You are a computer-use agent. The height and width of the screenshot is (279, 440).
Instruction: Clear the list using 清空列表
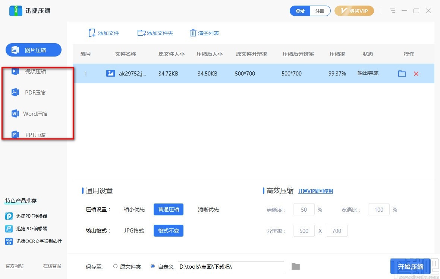(x=204, y=33)
